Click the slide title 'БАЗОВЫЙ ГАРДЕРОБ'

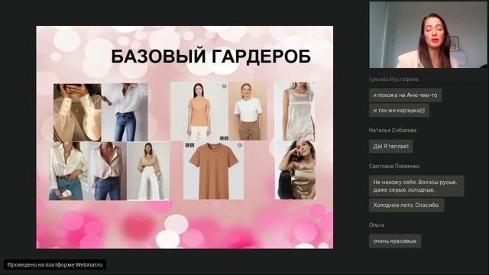coord(211,57)
